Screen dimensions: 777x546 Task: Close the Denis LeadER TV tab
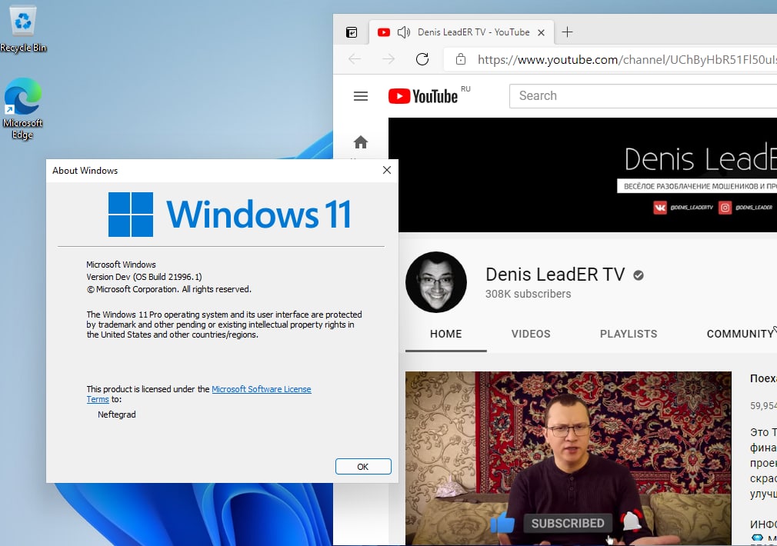[x=541, y=33]
